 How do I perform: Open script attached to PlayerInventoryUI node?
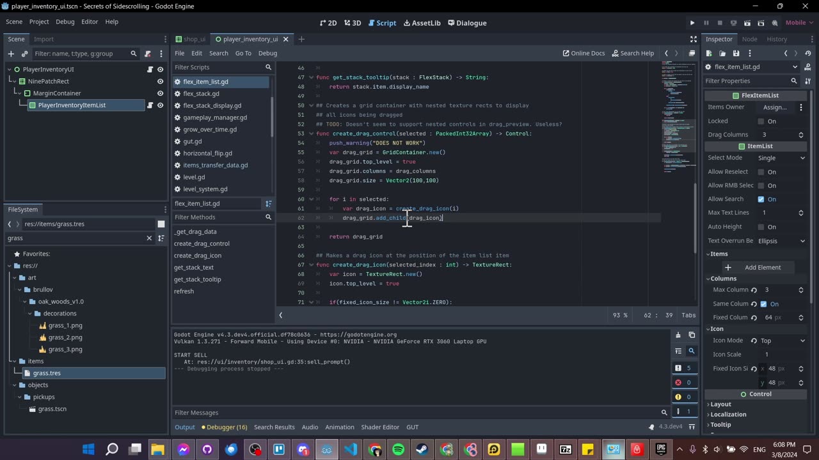[150, 70]
